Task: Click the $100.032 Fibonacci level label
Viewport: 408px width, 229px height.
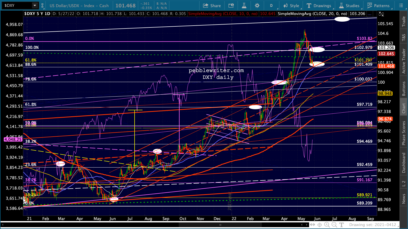Action: click(363, 79)
